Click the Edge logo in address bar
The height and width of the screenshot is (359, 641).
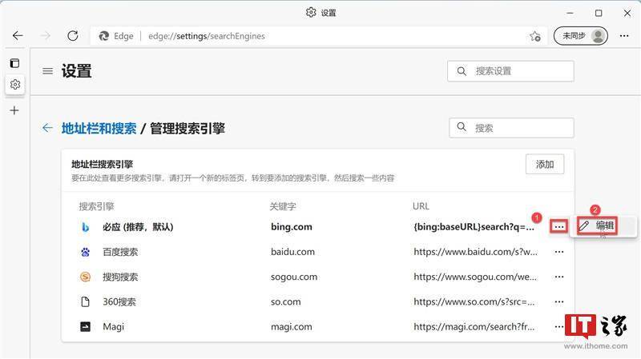(x=104, y=36)
